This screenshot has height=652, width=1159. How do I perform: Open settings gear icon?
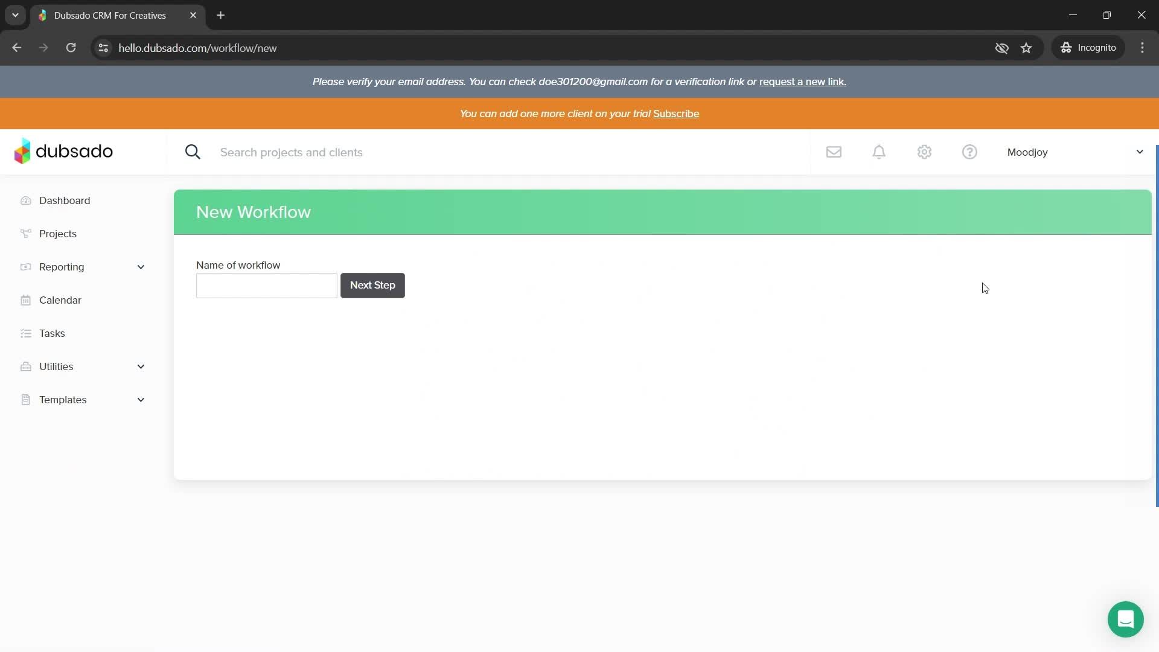coord(924,152)
